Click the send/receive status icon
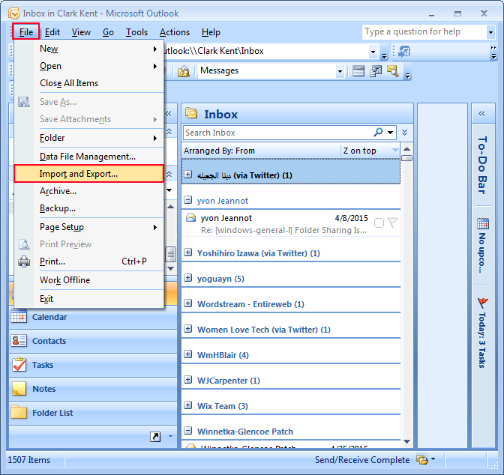The width and height of the screenshot is (504, 475). point(422,459)
